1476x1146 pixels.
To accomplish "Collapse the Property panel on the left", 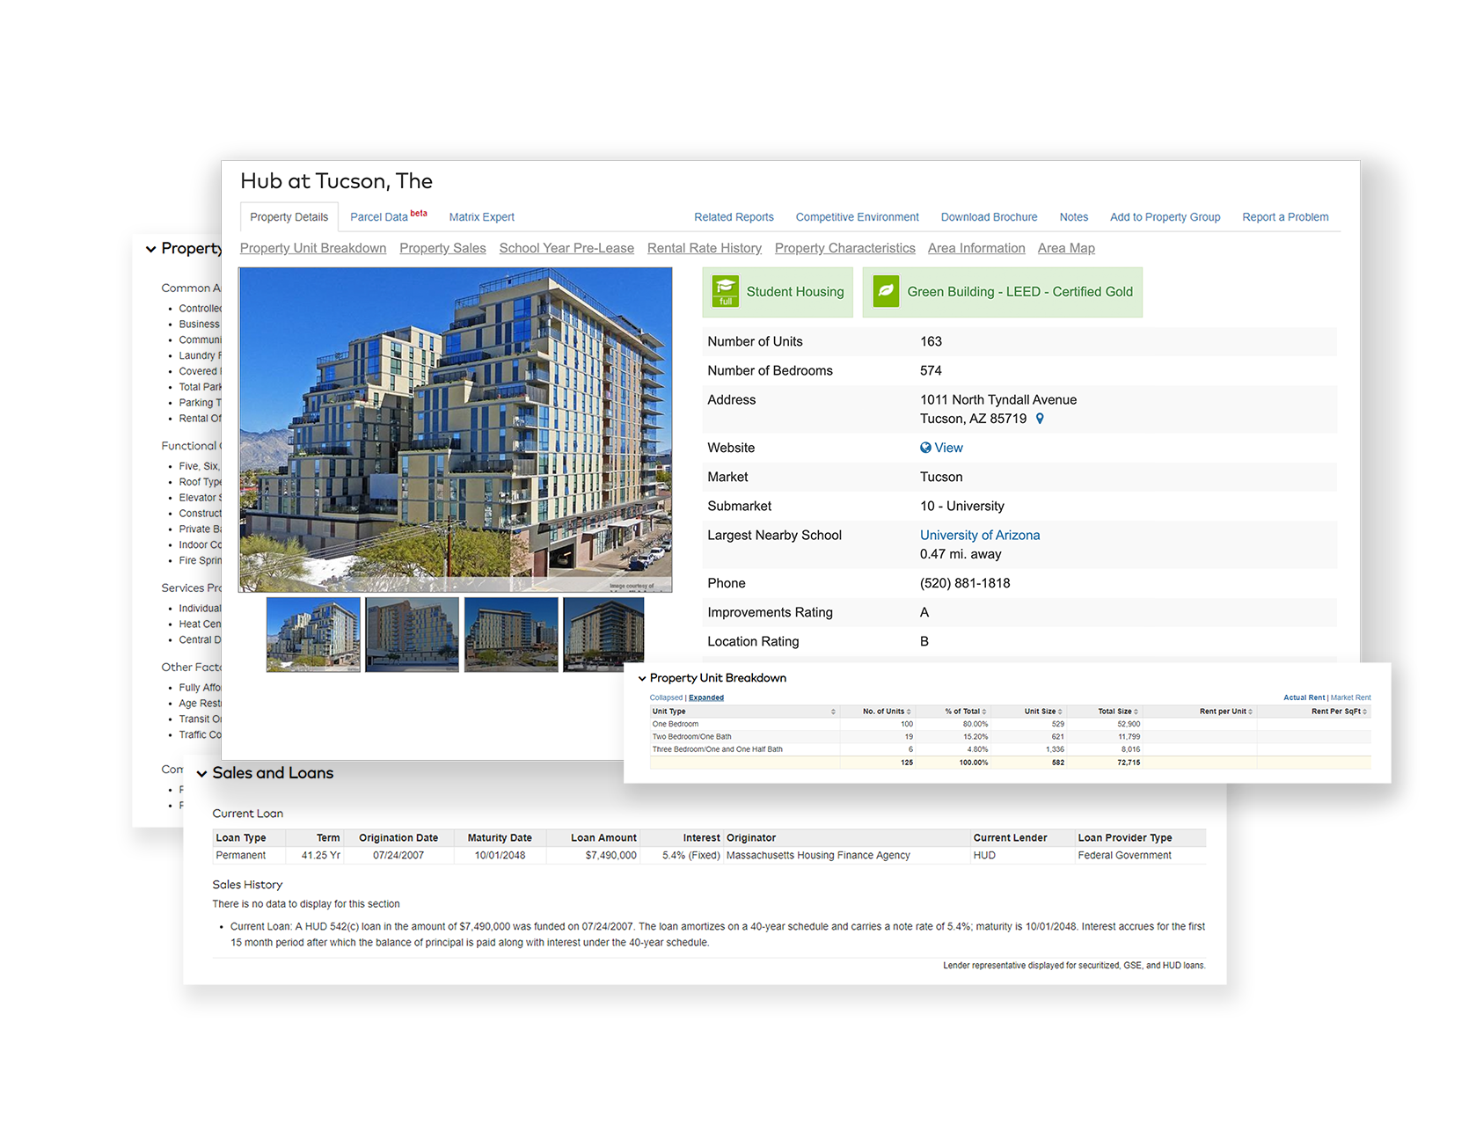I will point(150,249).
